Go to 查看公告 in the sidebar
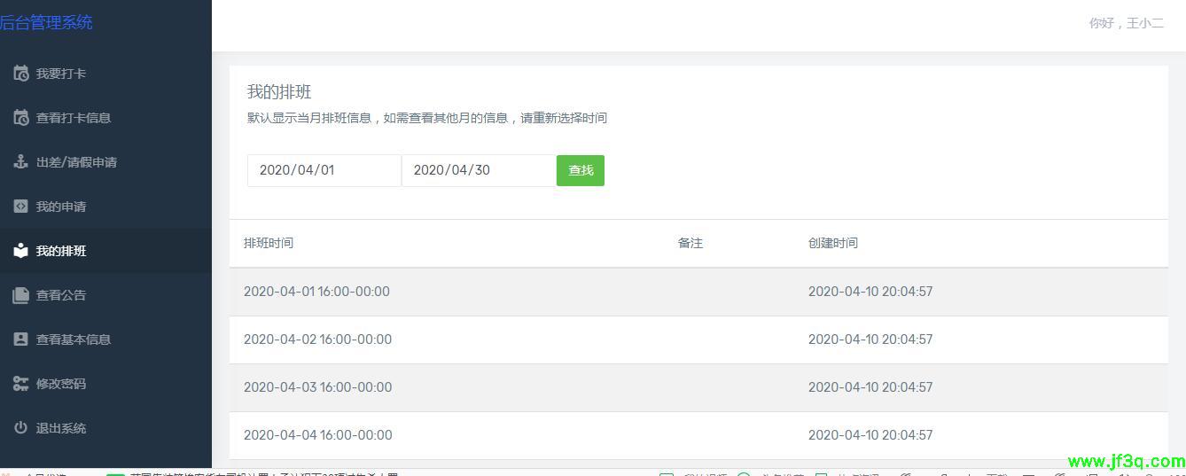The height and width of the screenshot is (476, 1186). tap(60, 295)
